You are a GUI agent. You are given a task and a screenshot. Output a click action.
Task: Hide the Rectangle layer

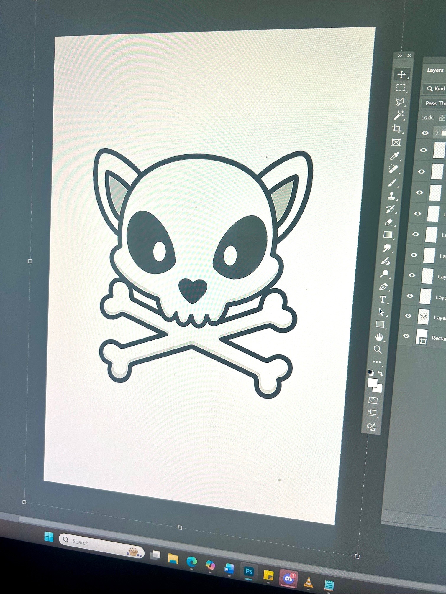tap(406, 336)
